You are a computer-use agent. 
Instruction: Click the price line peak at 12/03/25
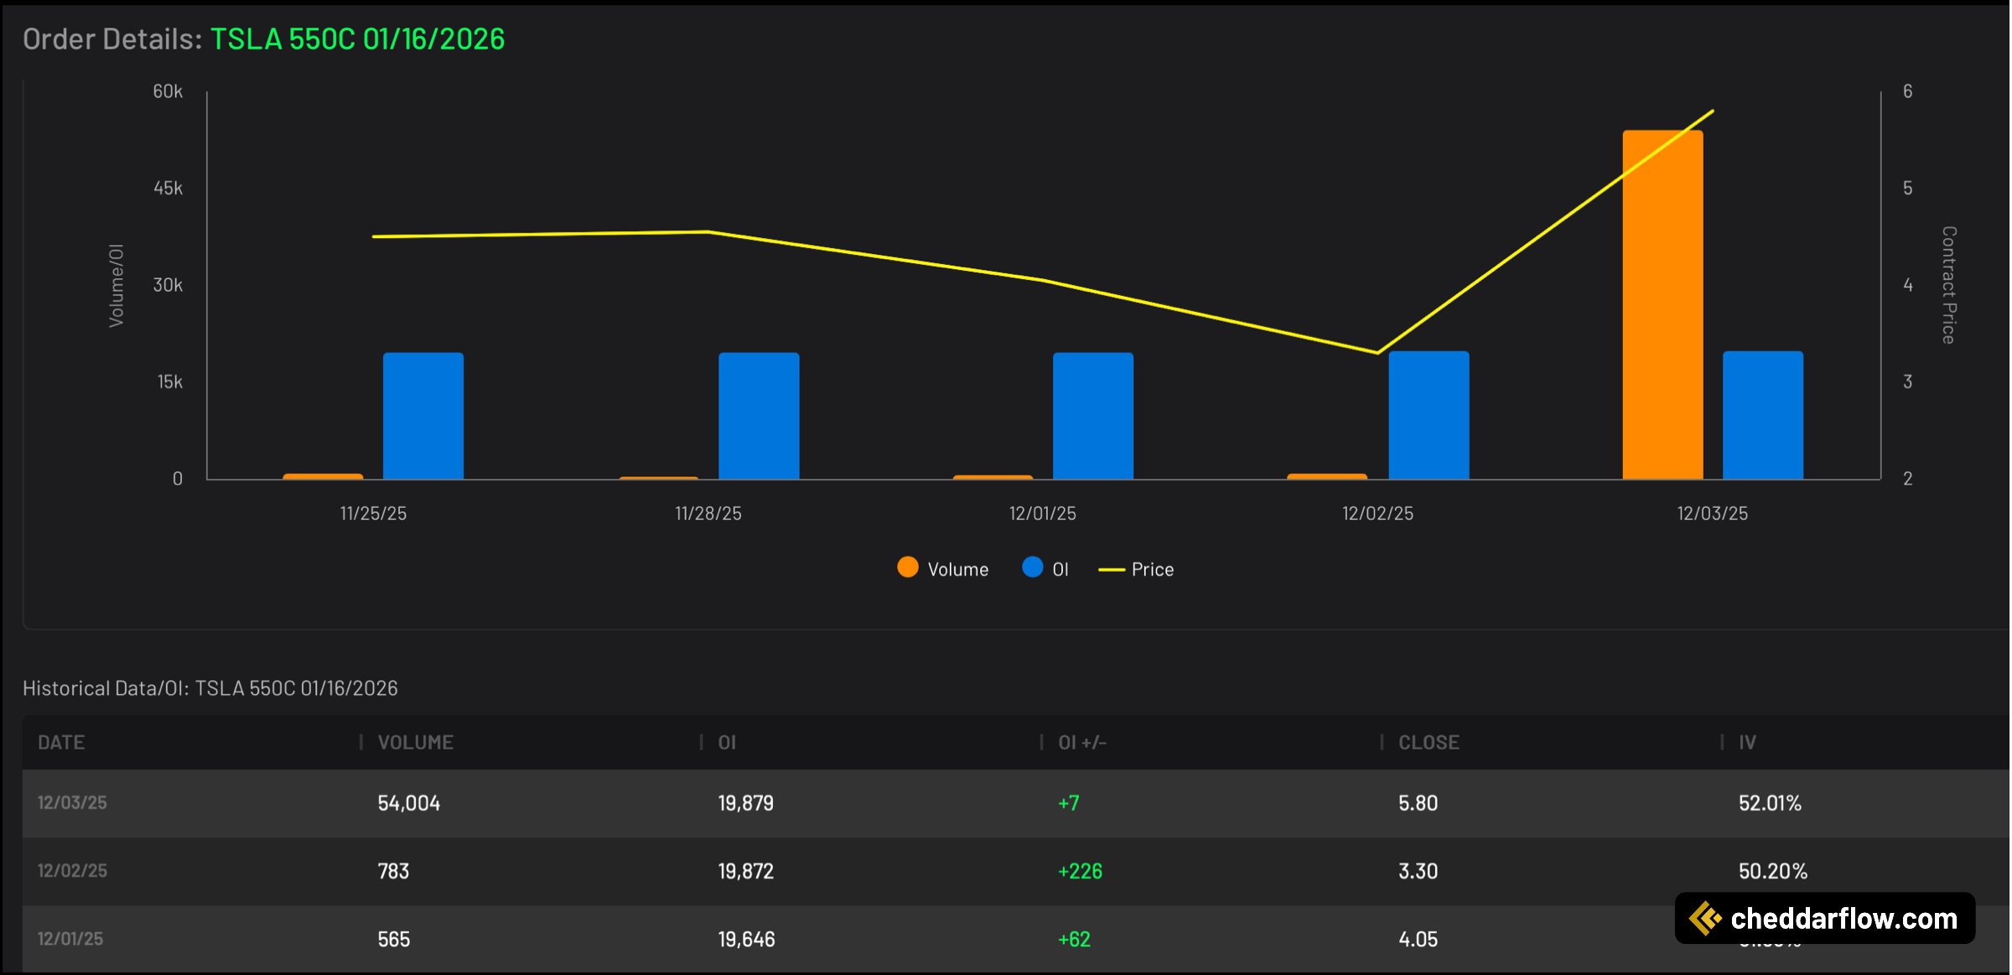(1713, 111)
